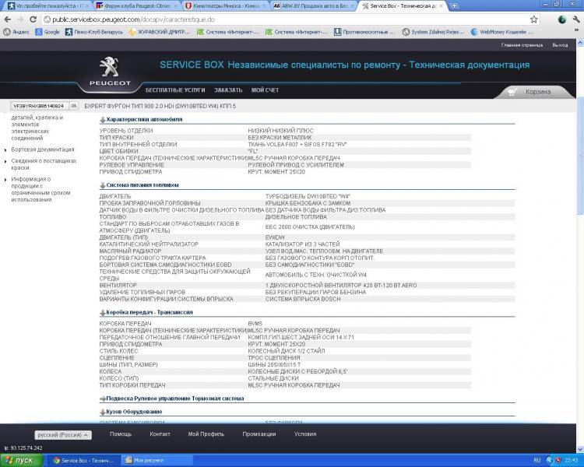The width and height of the screenshot is (584, 467).
Task: Open the МОЙ СЧЕТ menu
Action: [265, 90]
